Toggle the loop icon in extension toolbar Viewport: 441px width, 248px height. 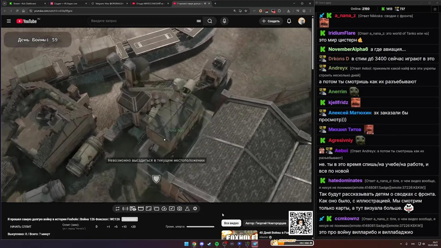pyautogui.click(x=117, y=209)
